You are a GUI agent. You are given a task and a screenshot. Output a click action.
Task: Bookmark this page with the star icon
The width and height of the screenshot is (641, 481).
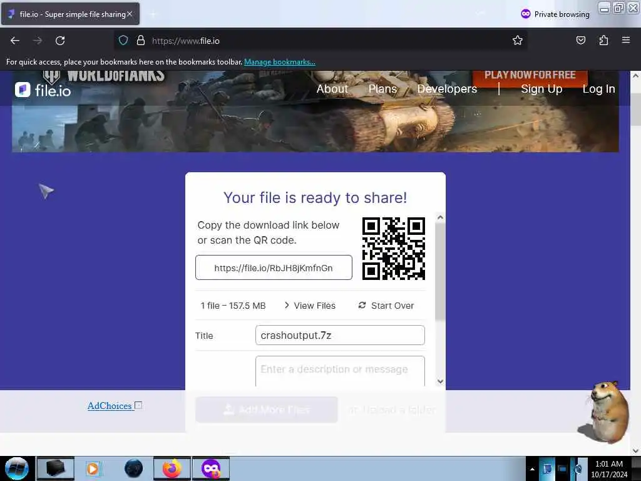point(518,40)
